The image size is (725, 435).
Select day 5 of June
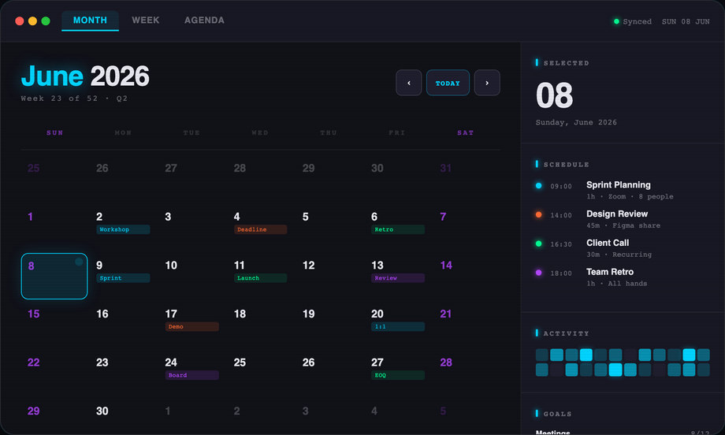305,217
